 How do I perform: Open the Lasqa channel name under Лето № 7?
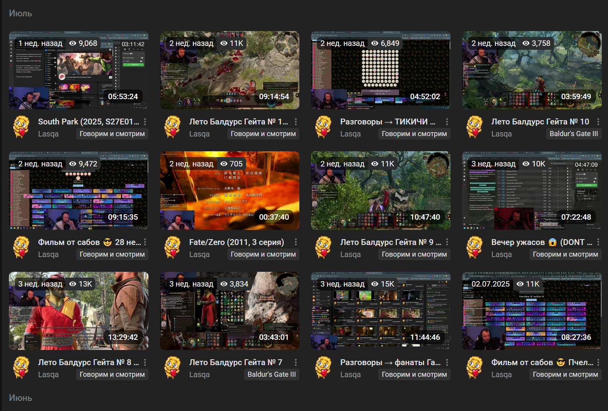199,374
